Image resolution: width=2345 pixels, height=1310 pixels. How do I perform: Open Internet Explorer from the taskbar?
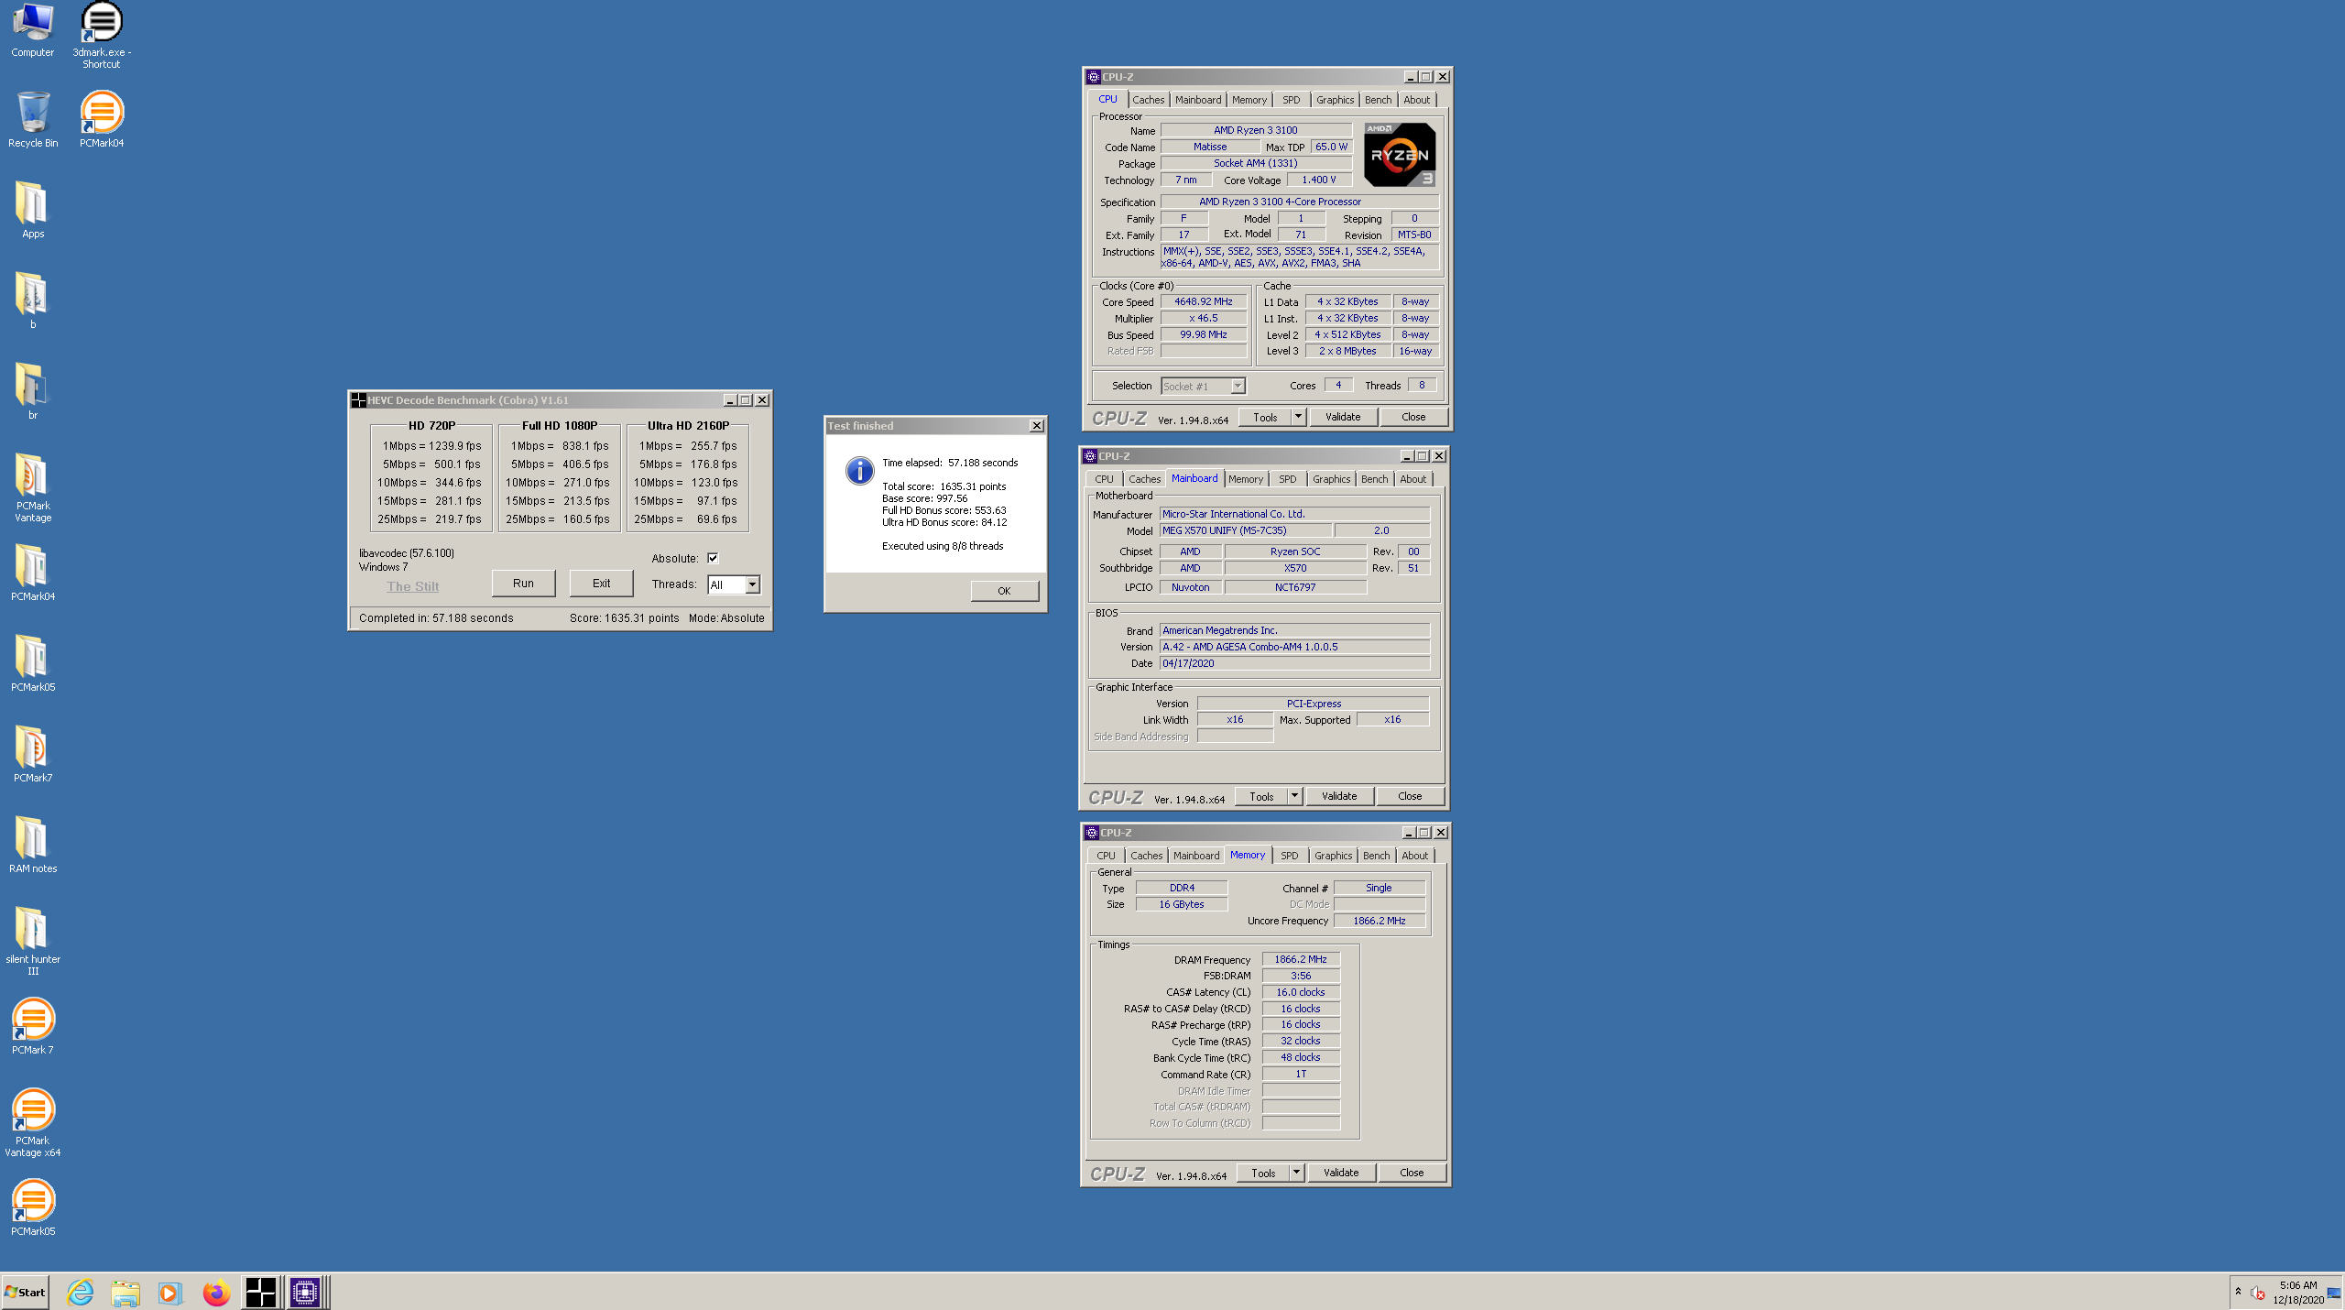pyautogui.click(x=81, y=1293)
